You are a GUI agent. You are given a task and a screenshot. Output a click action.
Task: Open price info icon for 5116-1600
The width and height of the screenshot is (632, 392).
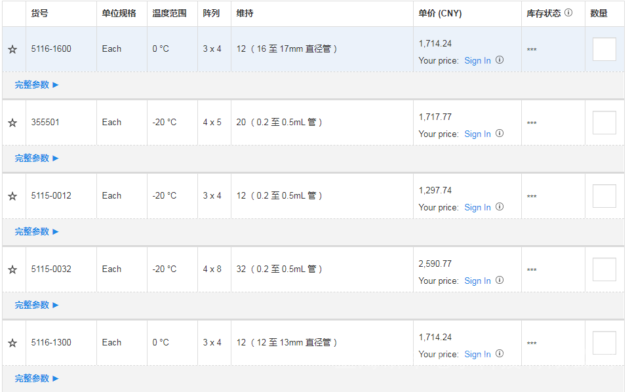[x=500, y=60]
